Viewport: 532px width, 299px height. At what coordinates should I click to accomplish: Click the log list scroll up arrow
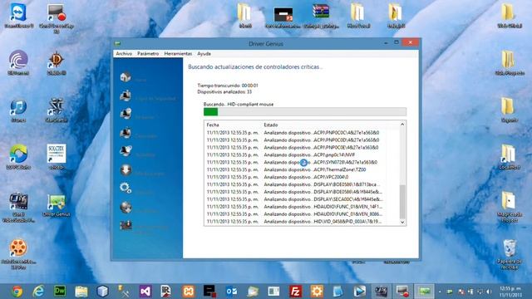point(402,125)
